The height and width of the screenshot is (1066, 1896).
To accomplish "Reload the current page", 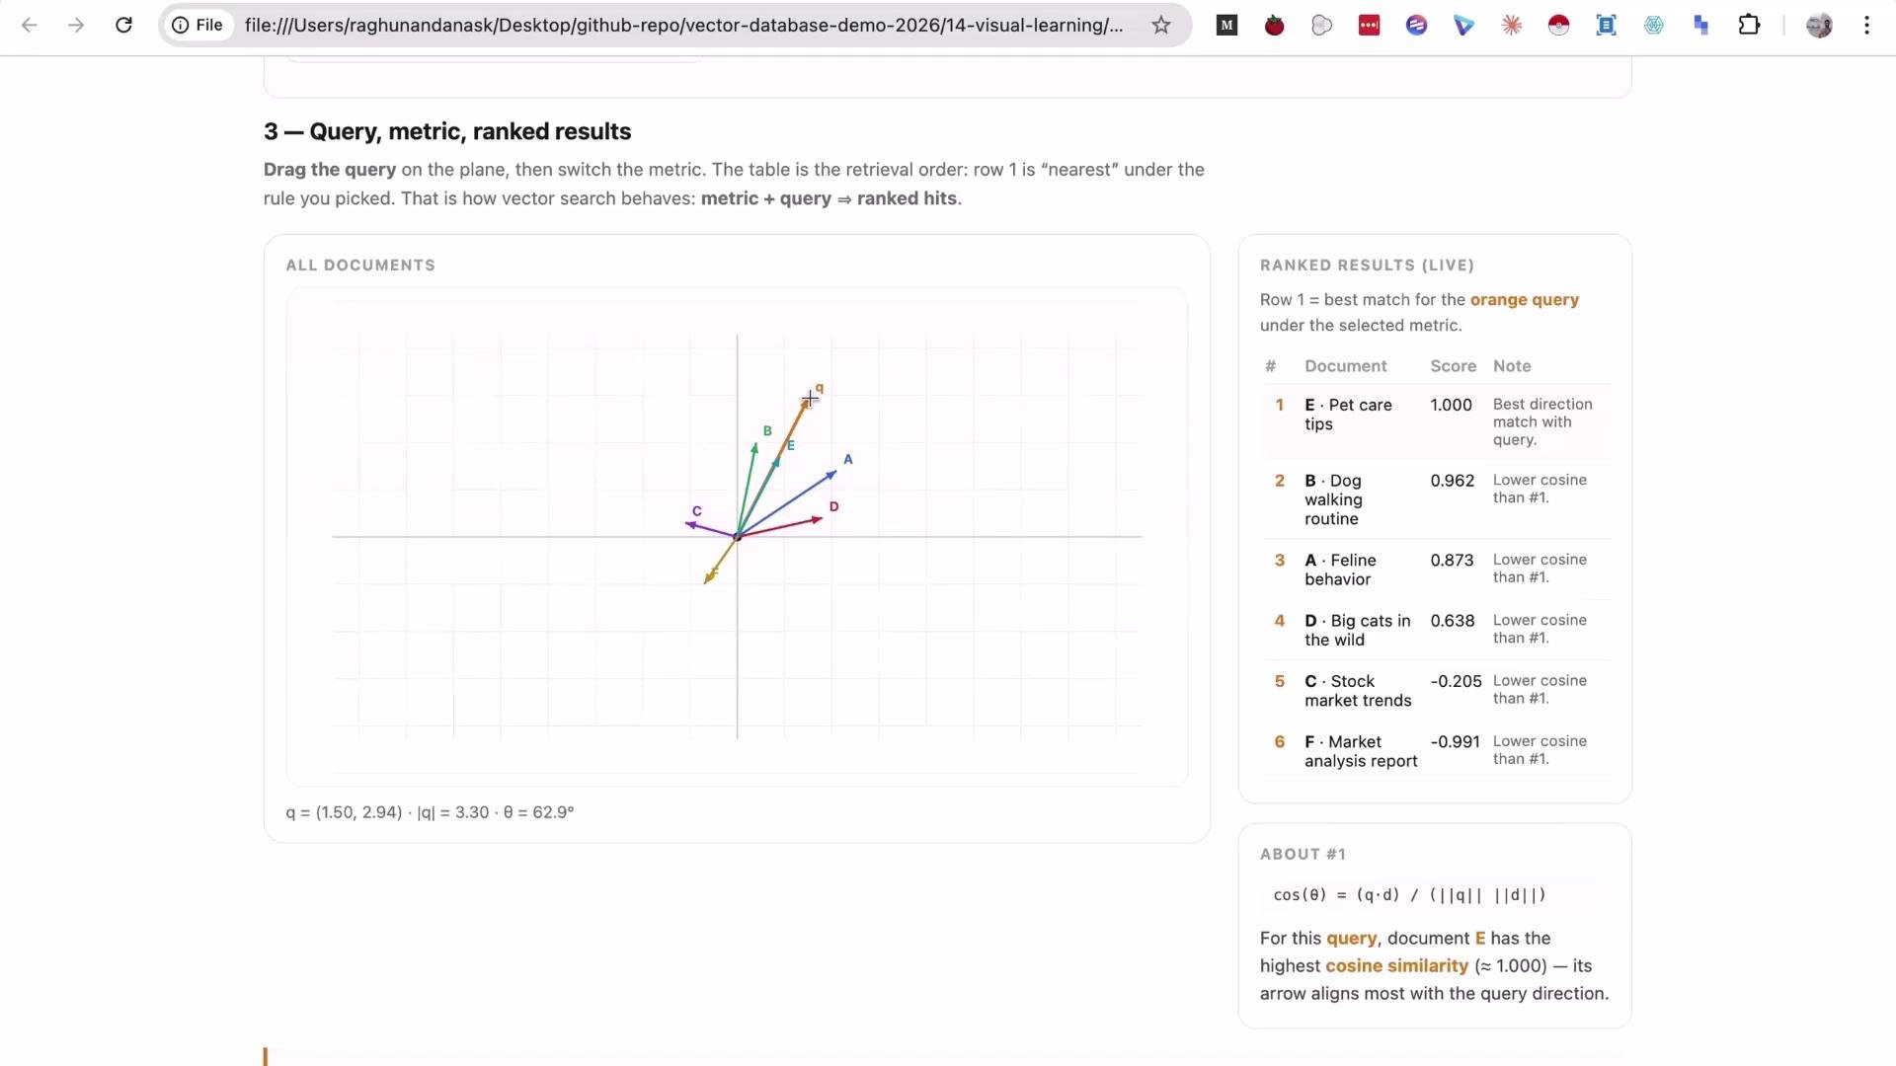I will click(x=123, y=26).
